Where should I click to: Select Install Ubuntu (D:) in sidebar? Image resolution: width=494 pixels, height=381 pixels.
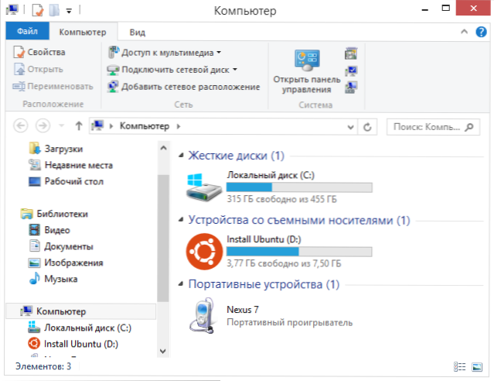pyautogui.click(x=73, y=344)
